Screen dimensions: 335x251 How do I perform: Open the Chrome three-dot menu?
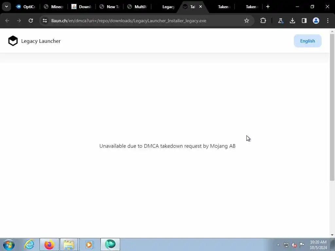coord(328,21)
